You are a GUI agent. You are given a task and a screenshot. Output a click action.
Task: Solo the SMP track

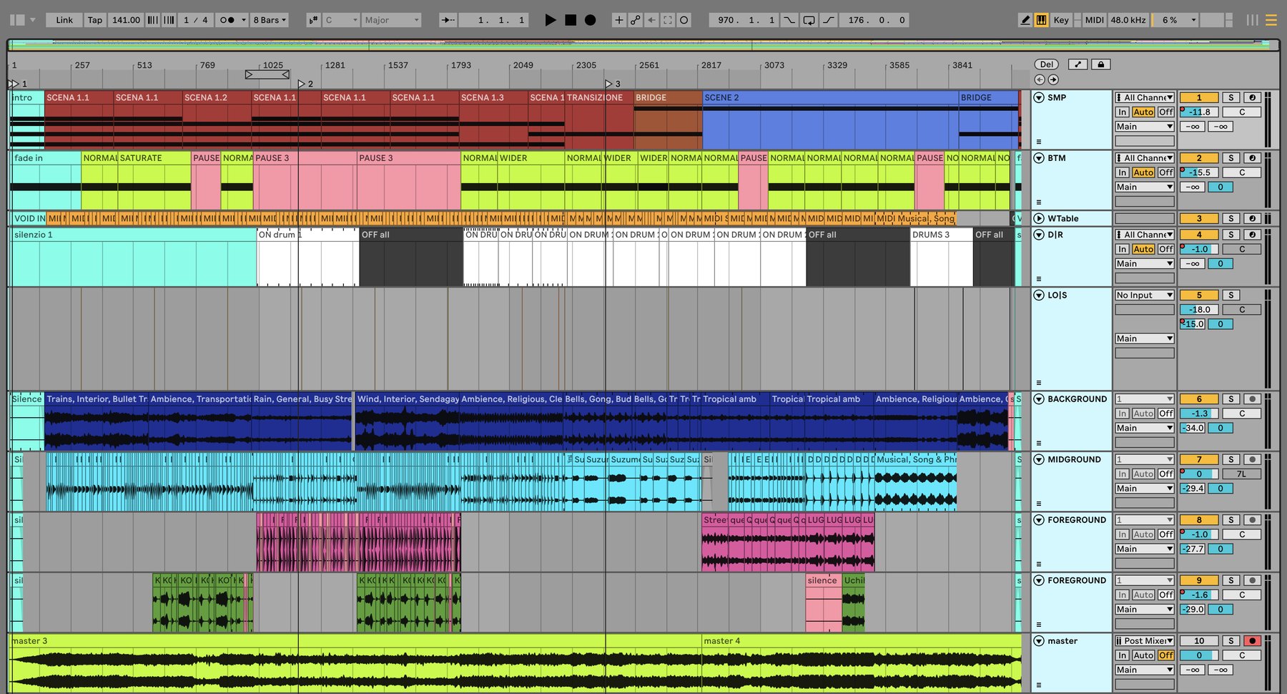(1231, 97)
